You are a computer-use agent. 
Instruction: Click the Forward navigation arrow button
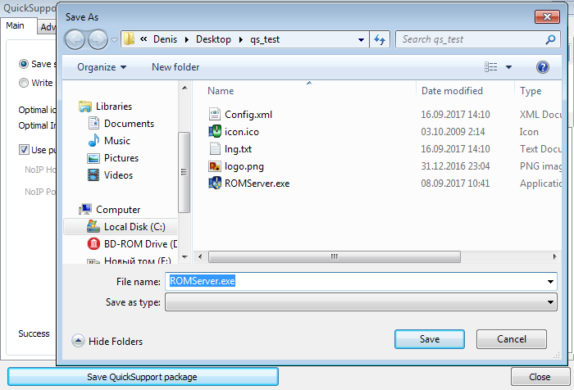tap(98, 39)
